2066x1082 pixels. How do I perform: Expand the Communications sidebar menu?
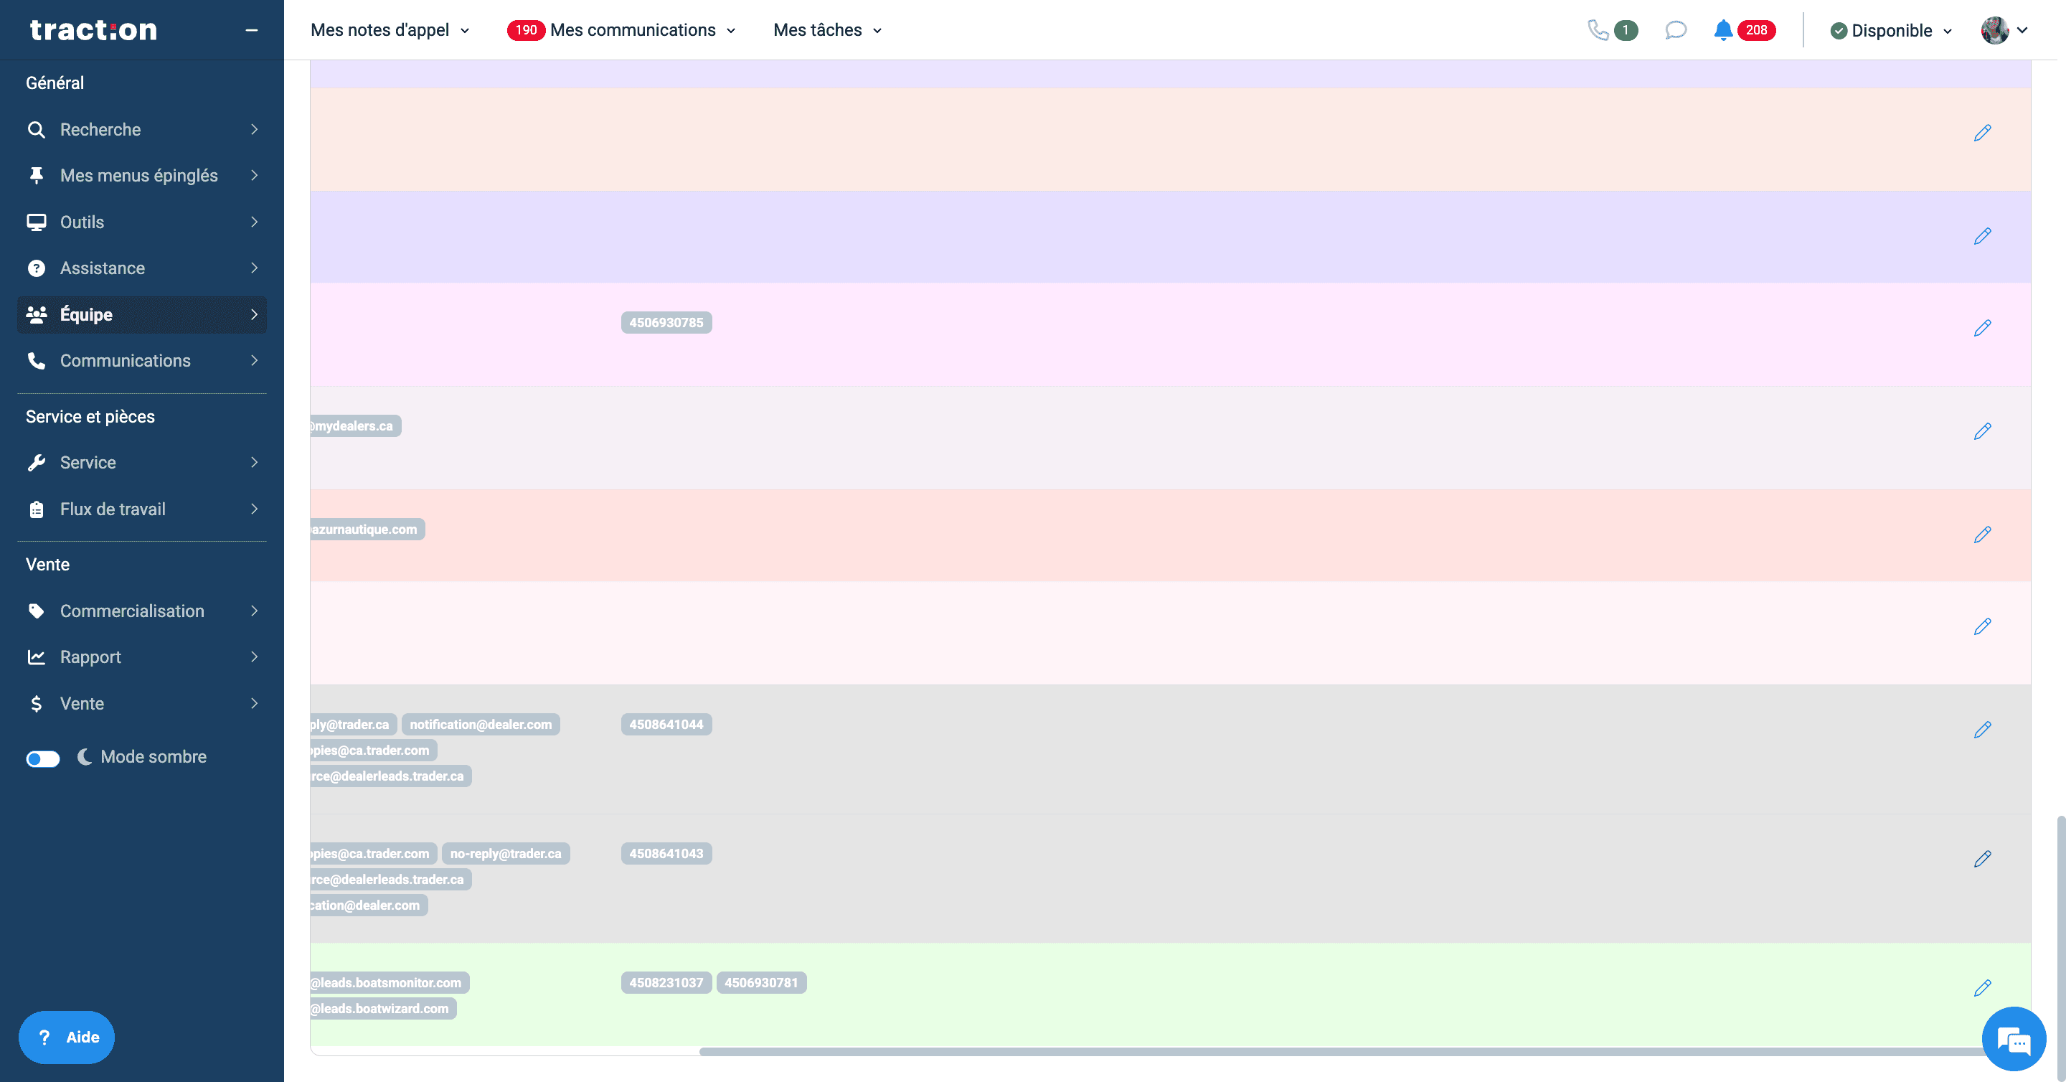pos(142,361)
